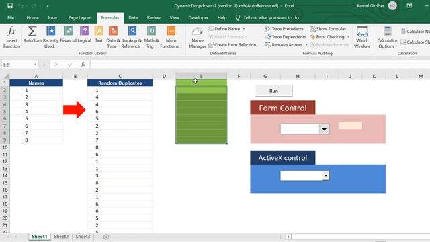
Task: Click Trace Precedents
Action: click(284, 29)
